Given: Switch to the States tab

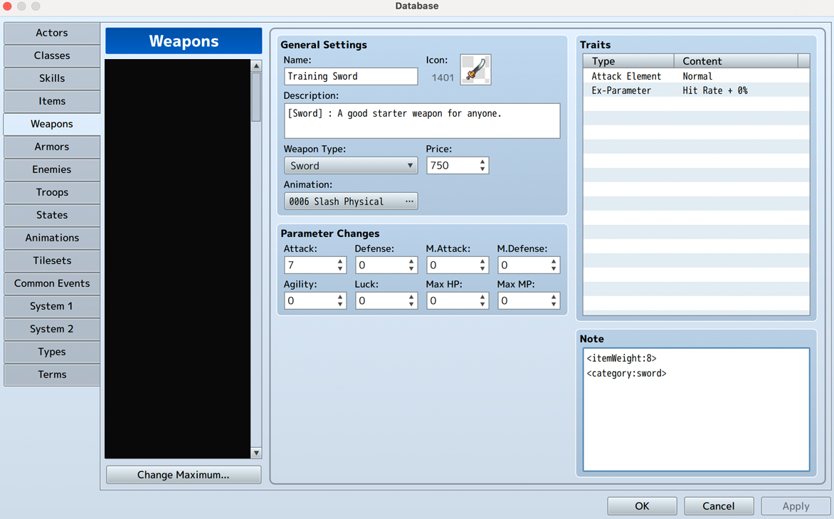Looking at the screenshot, I should click(52, 215).
